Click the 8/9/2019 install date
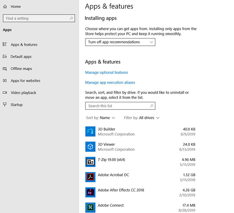 coord(188,134)
